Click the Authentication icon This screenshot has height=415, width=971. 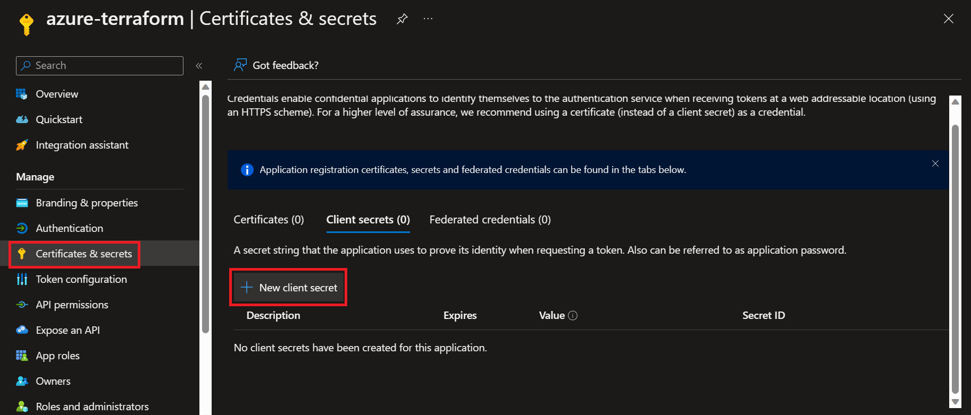(22, 228)
